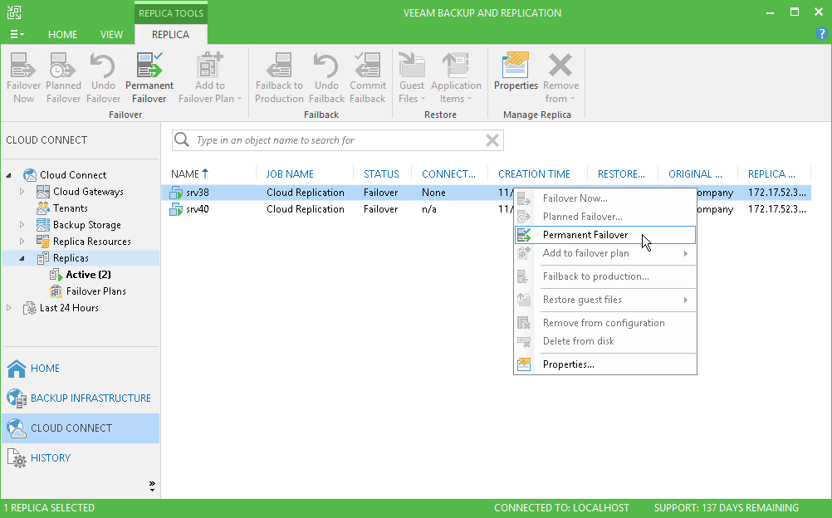Focus the object name search field
This screenshot has width=832, height=518.
pos(337,140)
